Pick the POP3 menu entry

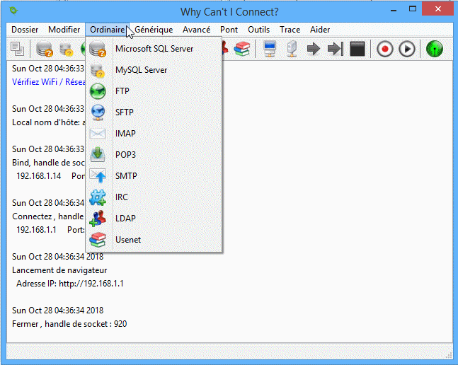pos(154,155)
